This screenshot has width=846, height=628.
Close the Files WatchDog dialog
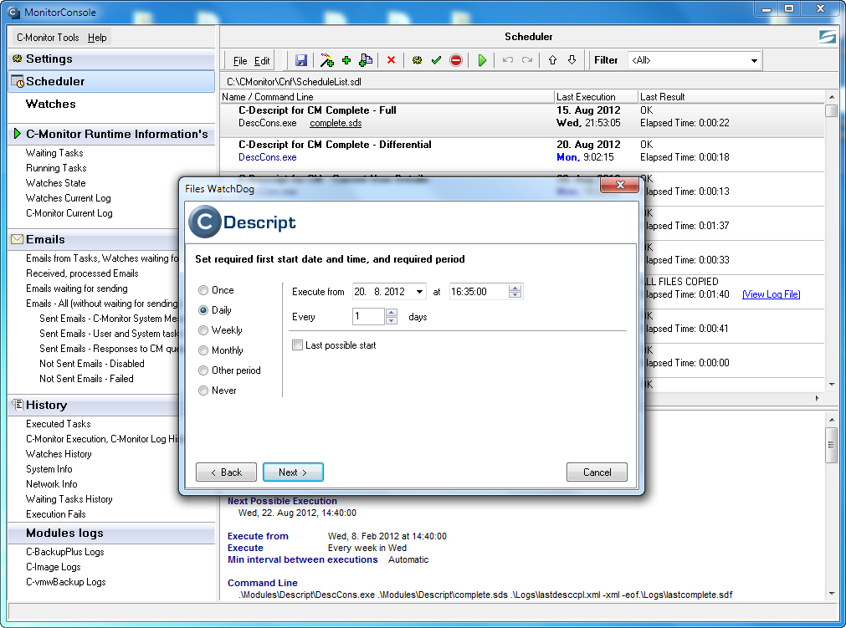click(619, 185)
